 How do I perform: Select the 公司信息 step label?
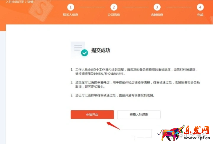click(x=114, y=15)
